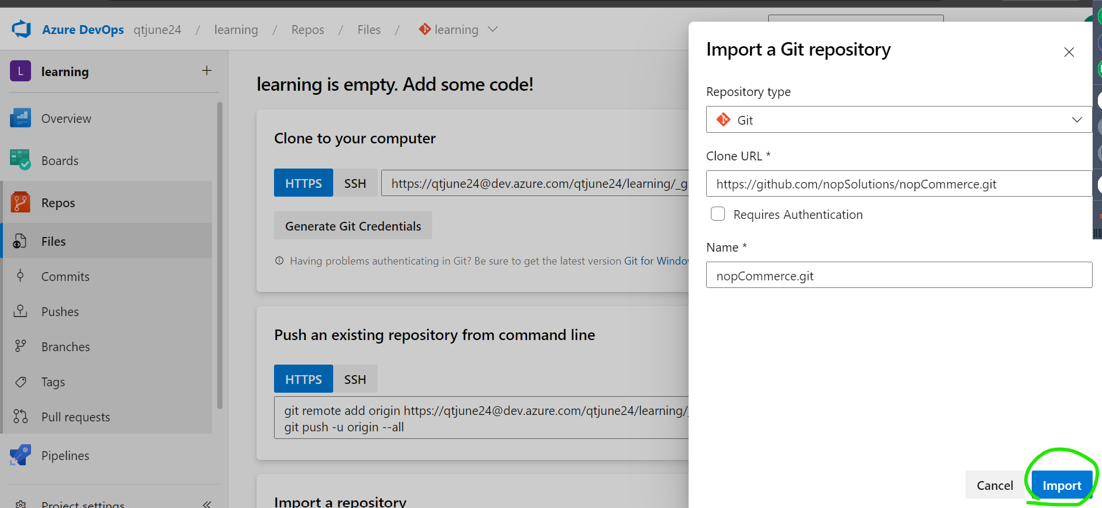Click the Azure DevOps logo icon

pyautogui.click(x=22, y=29)
